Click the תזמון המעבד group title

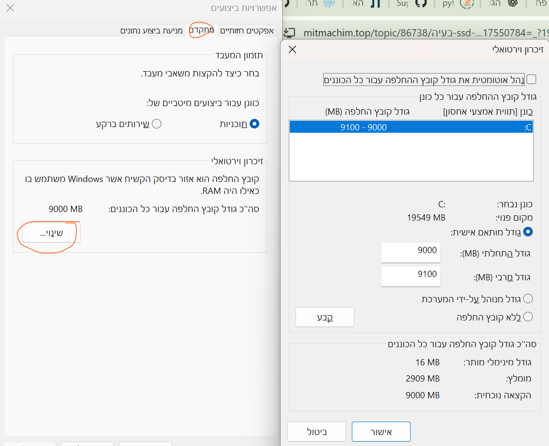click(x=239, y=55)
